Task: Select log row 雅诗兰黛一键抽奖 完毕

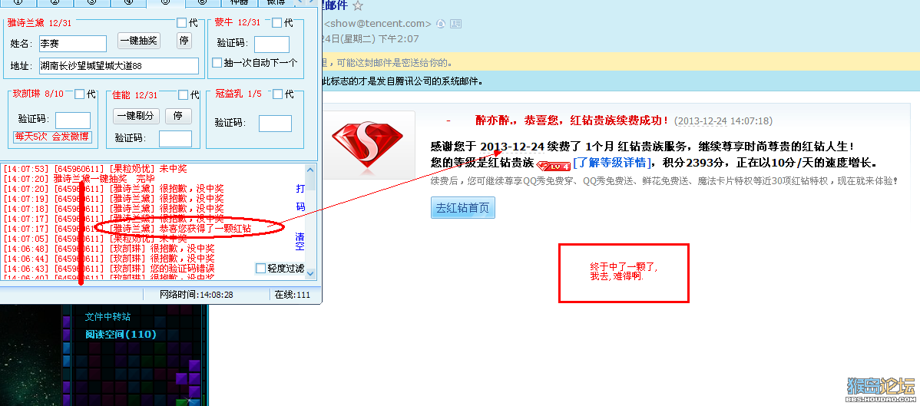Action: coord(80,178)
